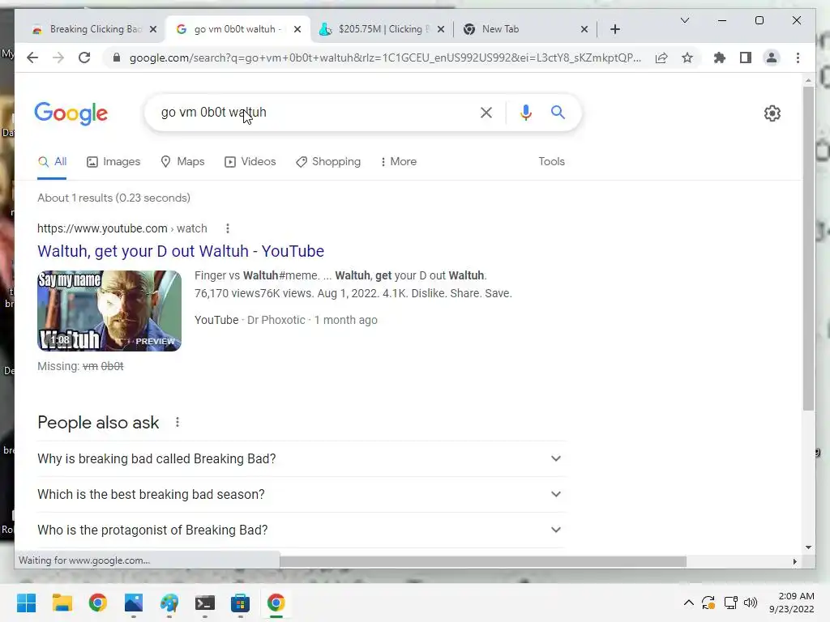Open result options dots next to youtube.com
This screenshot has height=622, width=830.
pyautogui.click(x=228, y=228)
